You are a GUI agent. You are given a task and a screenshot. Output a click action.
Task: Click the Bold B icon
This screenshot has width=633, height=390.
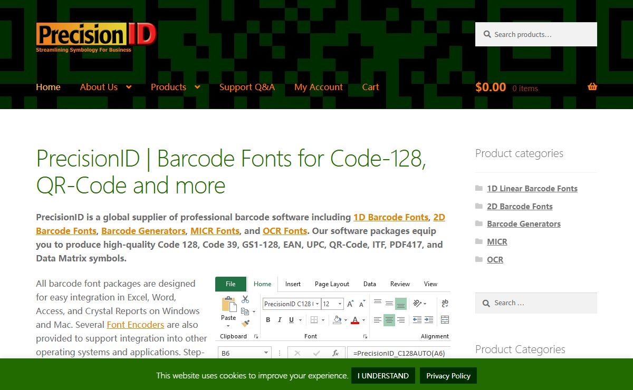(x=268, y=320)
